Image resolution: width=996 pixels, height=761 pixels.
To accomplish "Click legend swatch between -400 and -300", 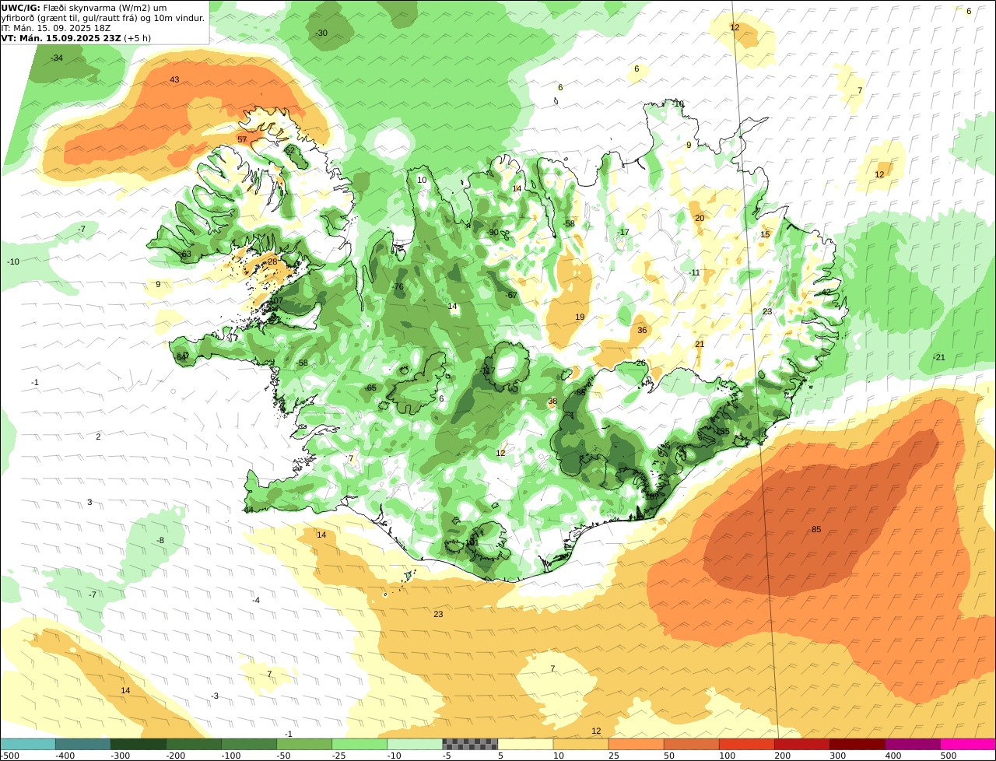I will coord(82,744).
